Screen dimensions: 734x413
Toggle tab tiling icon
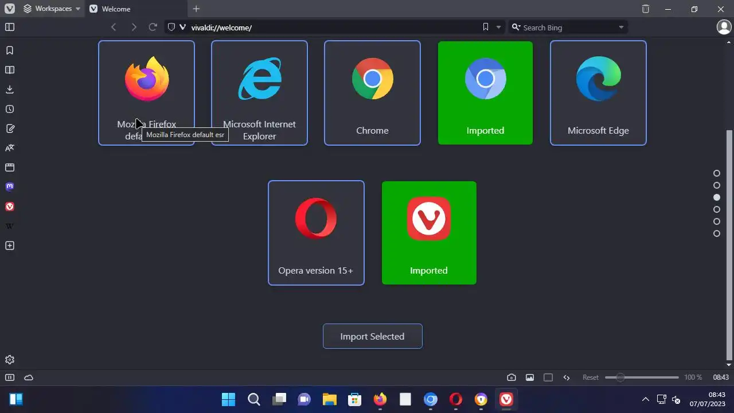(x=548, y=377)
